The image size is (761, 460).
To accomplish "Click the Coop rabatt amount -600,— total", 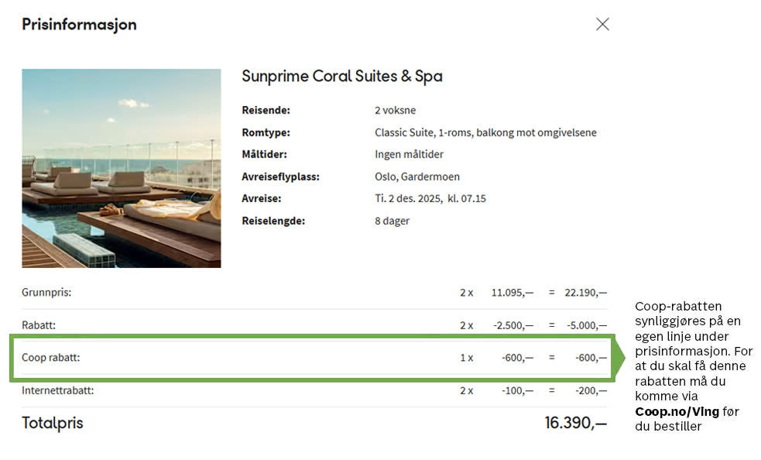I will click(x=591, y=358).
